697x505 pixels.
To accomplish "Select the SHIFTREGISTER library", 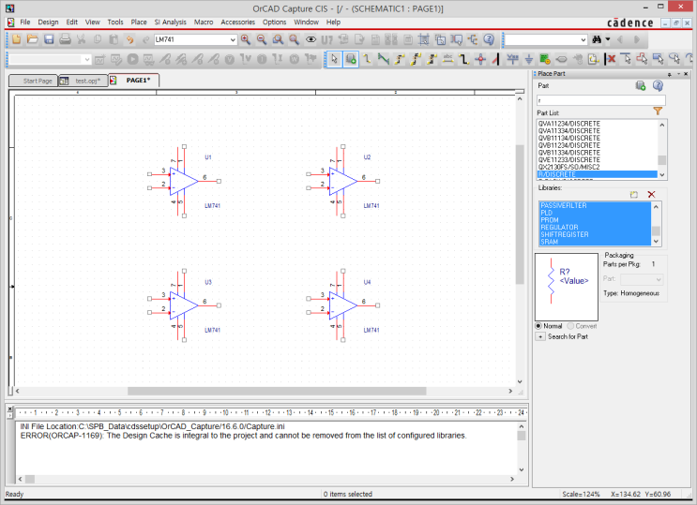I will pos(595,234).
